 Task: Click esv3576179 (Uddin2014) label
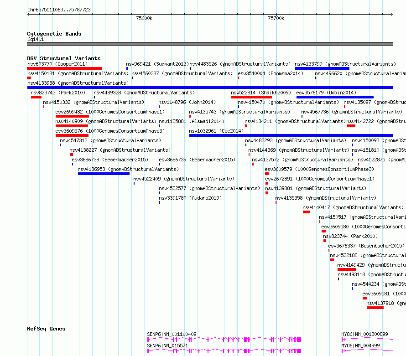pos(326,93)
